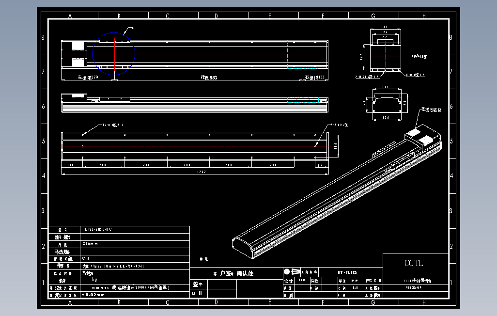This screenshot has height=316, width=497.
Task: Select the 133 right limit dimension text
Action: pos(321,77)
